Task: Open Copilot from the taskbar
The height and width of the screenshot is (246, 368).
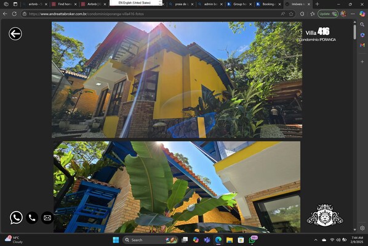Action: (196, 240)
